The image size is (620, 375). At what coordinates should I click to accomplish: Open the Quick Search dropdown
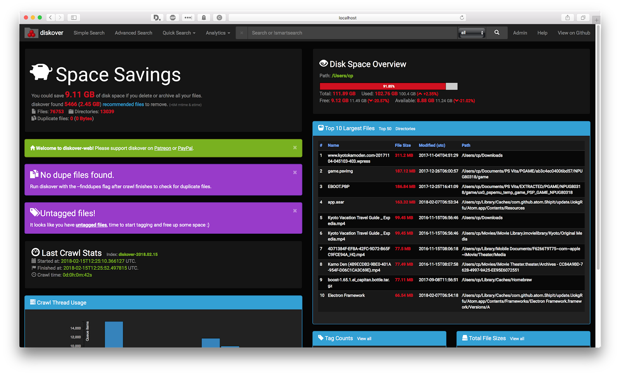(x=179, y=33)
